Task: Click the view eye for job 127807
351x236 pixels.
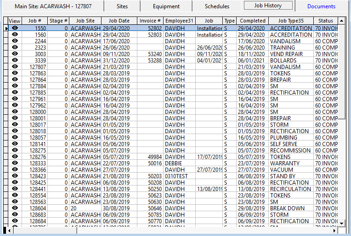Action: click(x=15, y=67)
